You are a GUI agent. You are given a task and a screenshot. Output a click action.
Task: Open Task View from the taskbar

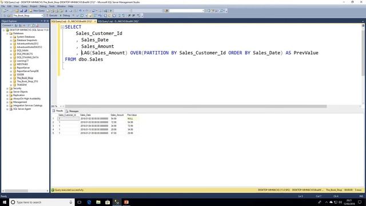point(79,202)
